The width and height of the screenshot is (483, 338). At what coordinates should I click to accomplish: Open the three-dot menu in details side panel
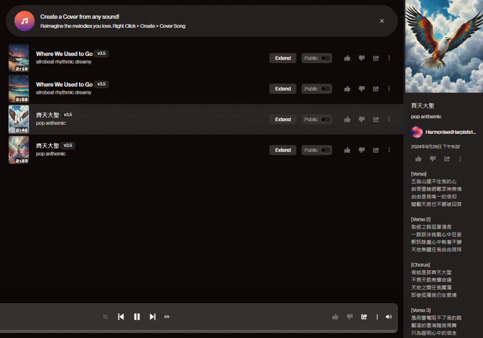pyautogui.click(x=460, y=159)
